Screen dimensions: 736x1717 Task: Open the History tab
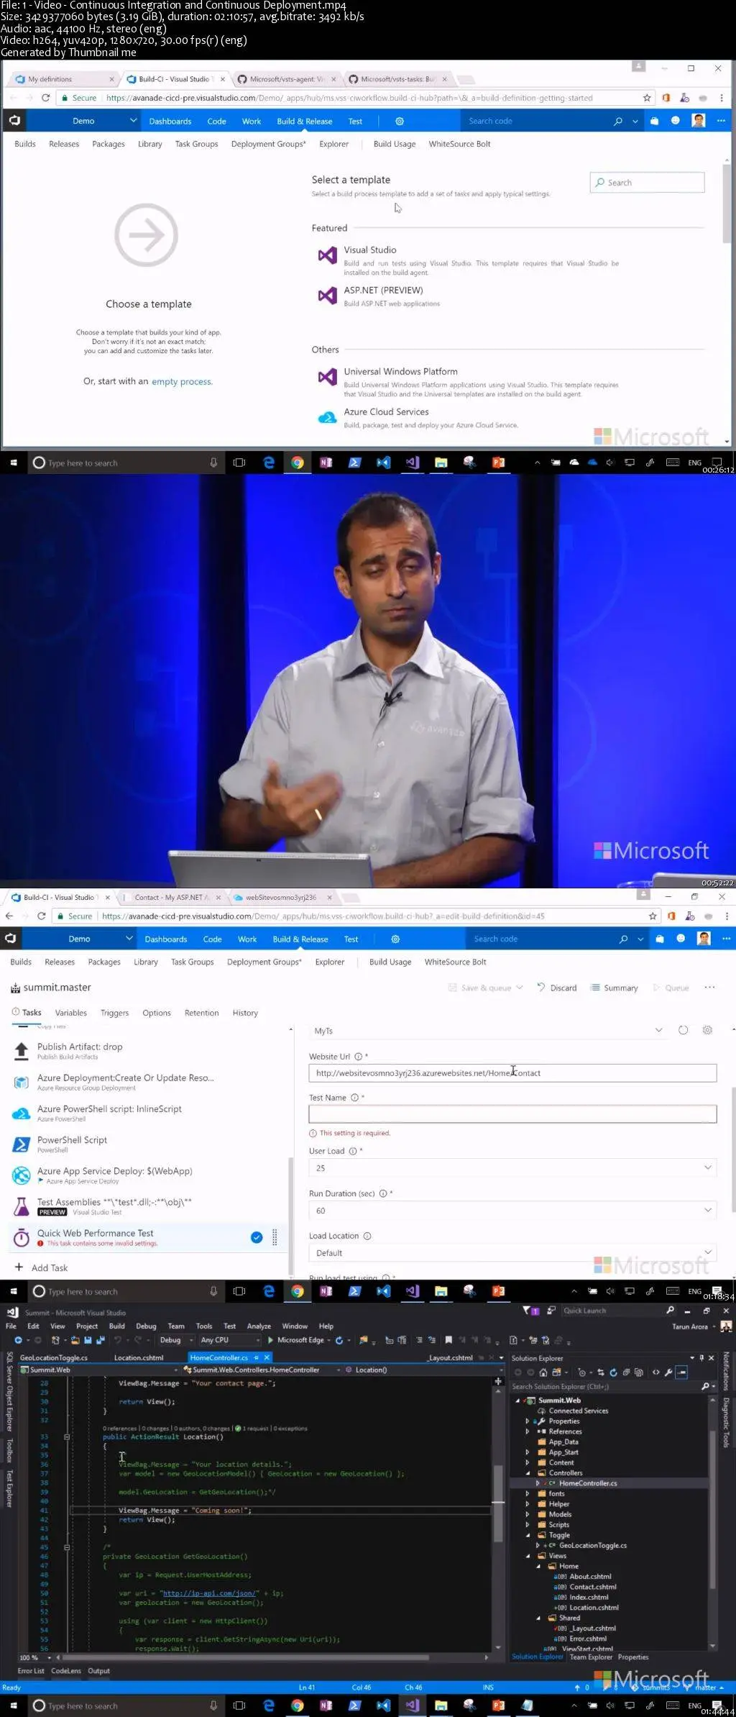pyautogui.click(x=245, y=1013)
